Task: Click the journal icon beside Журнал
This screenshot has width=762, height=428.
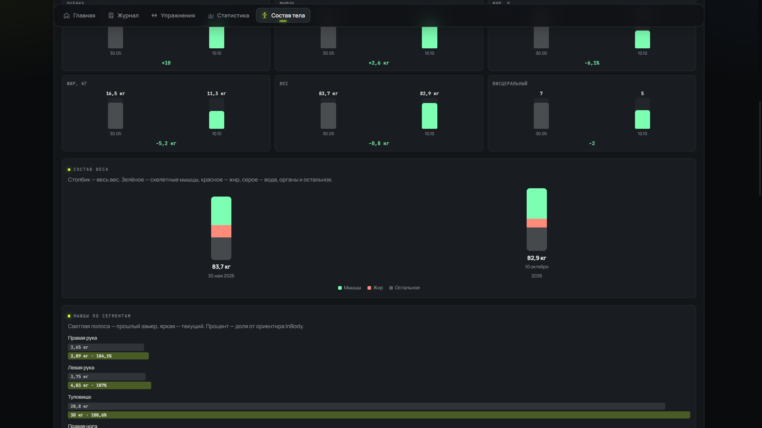Action: pyautogui.click(x=111, y=15)
